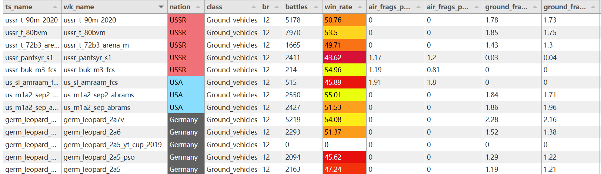
Task: Sort by battles using its header arrow
Action: point(316,7)
